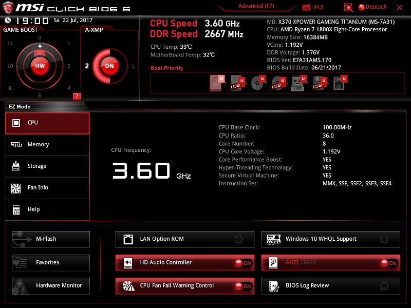Screen dimensions: 411x308
Task: Set Game Boost dial to stage 8
Action: pos(10,88)
